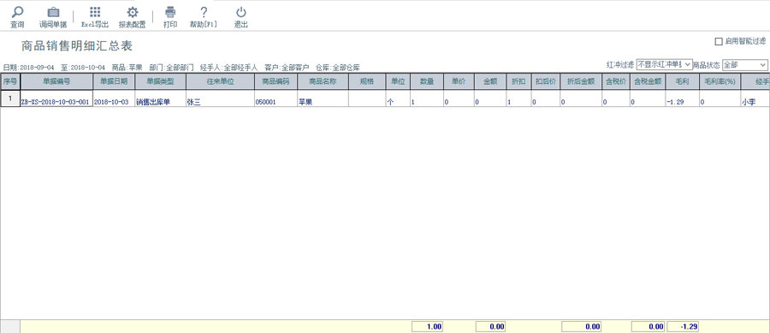
Task: Open the 商品状态 dropdown
Action: point(744,64)
